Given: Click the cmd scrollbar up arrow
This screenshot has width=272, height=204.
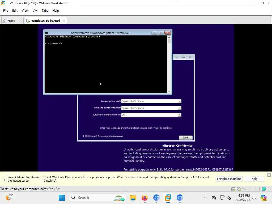Looking at the screenshot, I should pyautogui.click(x=169, y=37).
